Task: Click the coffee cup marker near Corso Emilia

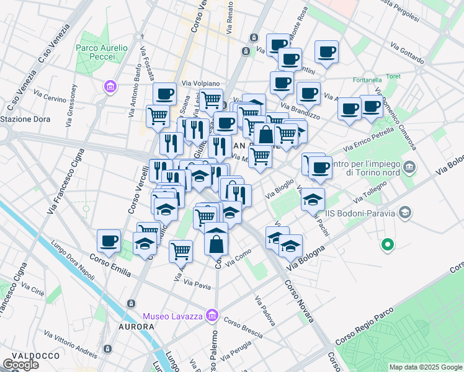Action: [109, 241]
